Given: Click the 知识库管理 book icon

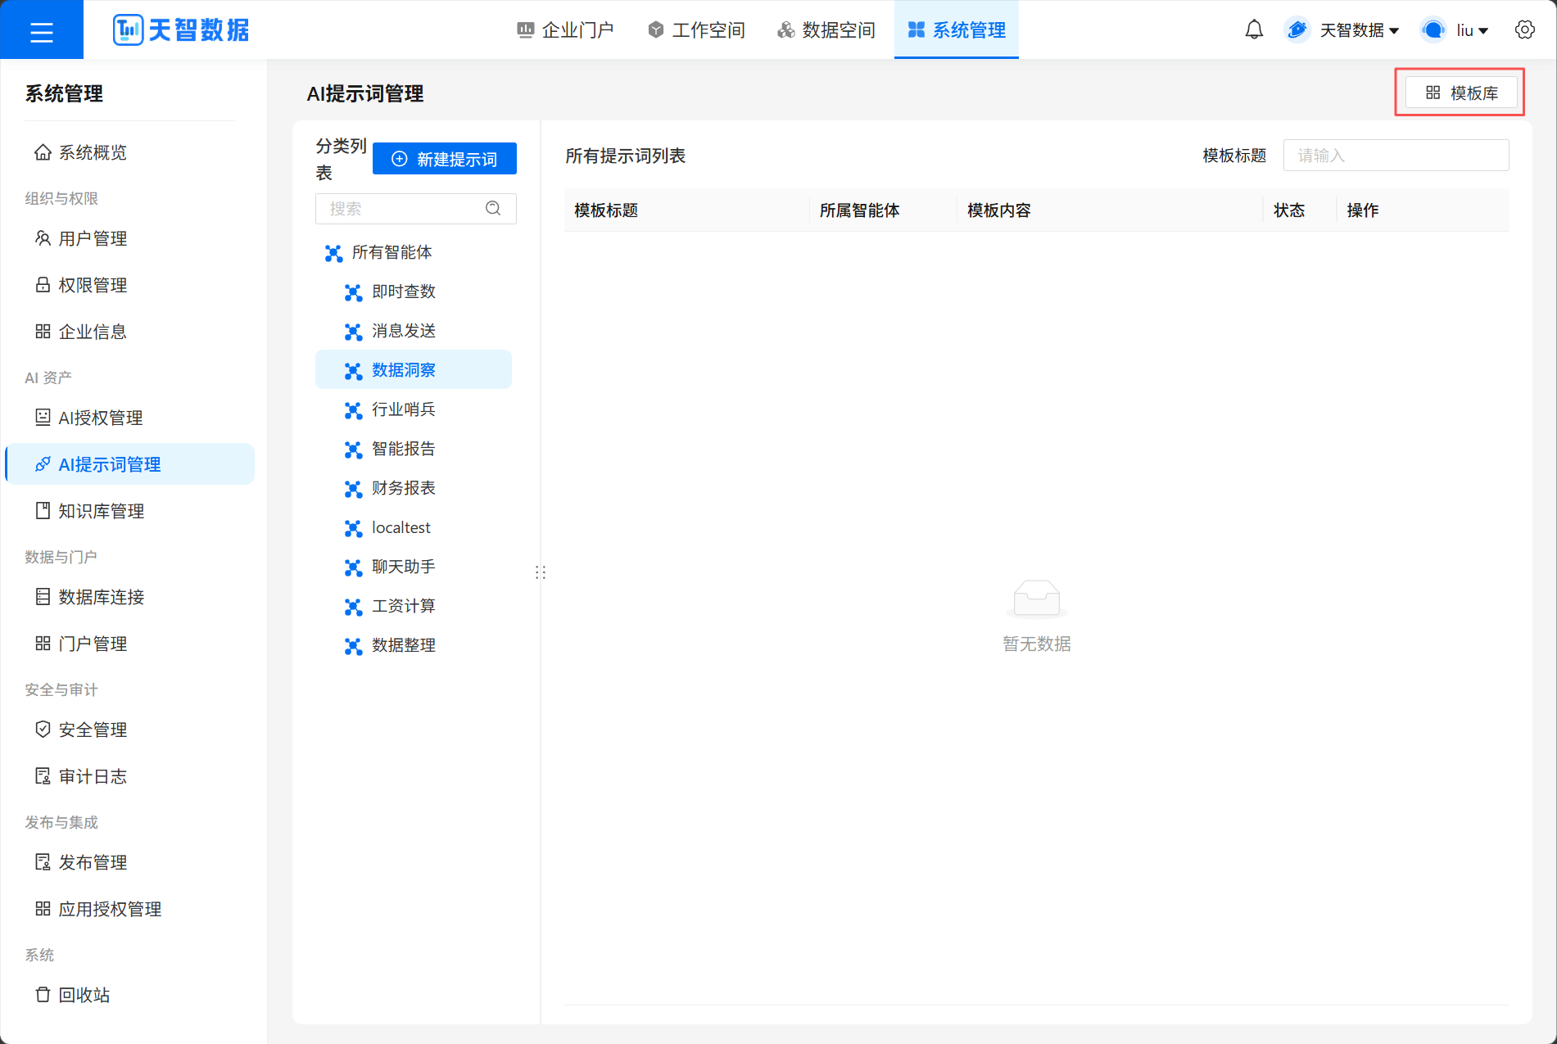Looking at the screenshot, I should point(43,511).
